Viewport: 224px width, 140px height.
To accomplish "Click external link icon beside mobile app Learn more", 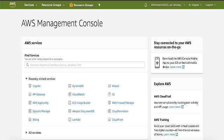I will (183, 67).
